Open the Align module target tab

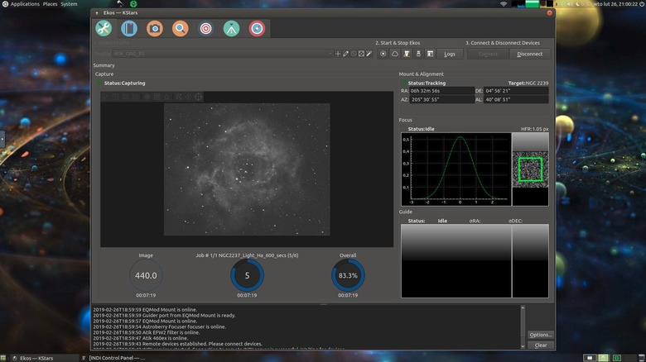pos(205,29)
